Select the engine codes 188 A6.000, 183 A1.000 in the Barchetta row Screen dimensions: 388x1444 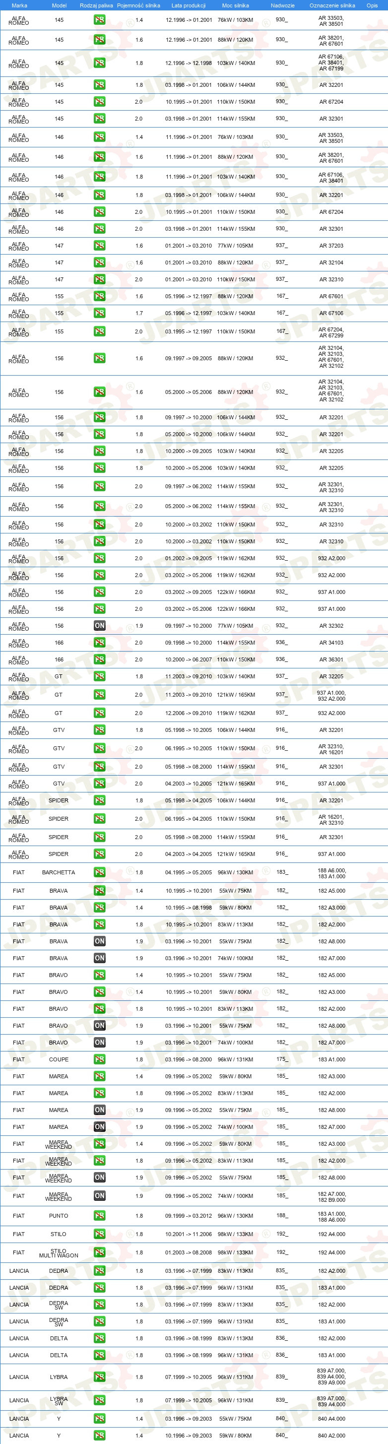point(331,873)
